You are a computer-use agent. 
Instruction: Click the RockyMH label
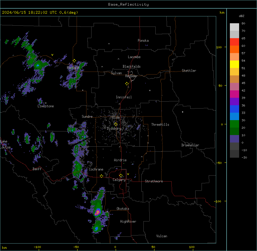[x=73, y=68]
